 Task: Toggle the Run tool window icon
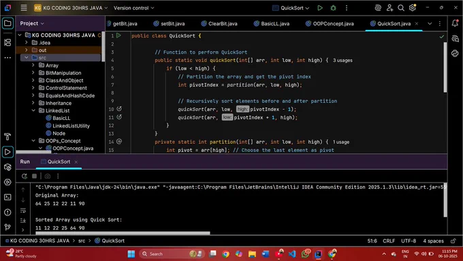7,152
